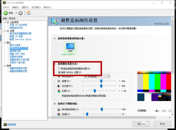Viewport: 176px width, 130px height.
Task: Open 设置多个显示器 in the tree
Action: 17,63
